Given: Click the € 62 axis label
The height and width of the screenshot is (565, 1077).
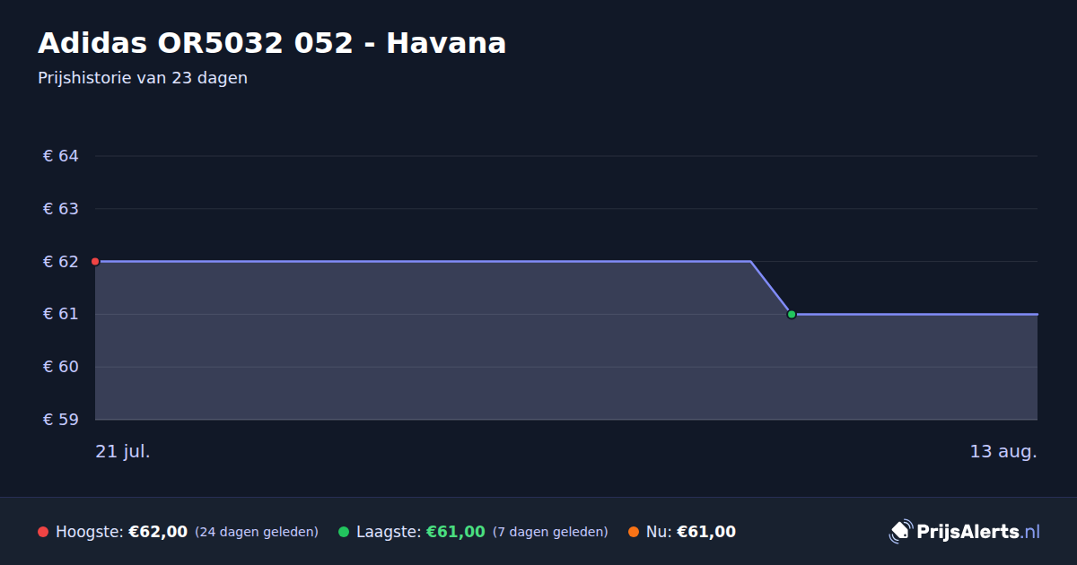Looking at the screenshot, I should point(61,262).
